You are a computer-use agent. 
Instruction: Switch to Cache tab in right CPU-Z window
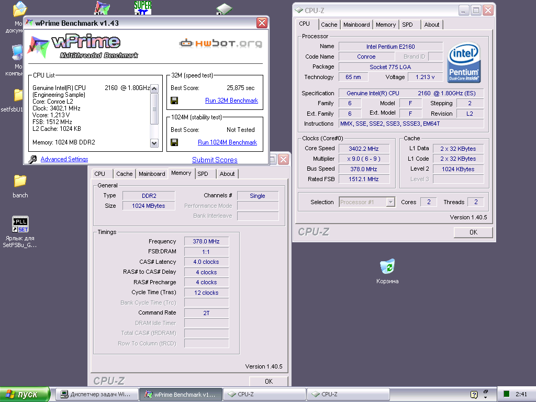(329, 25)
